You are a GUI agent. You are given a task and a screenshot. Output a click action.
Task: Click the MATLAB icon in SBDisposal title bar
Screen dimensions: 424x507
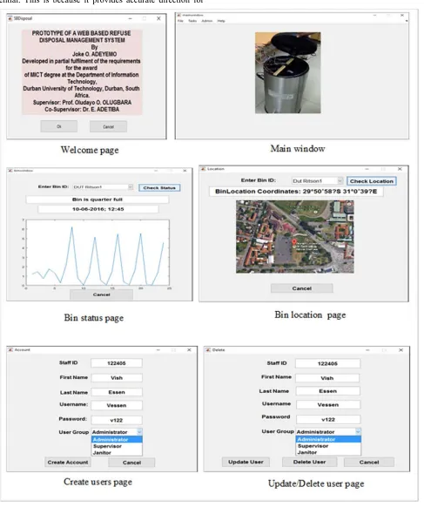coord(10,19)
